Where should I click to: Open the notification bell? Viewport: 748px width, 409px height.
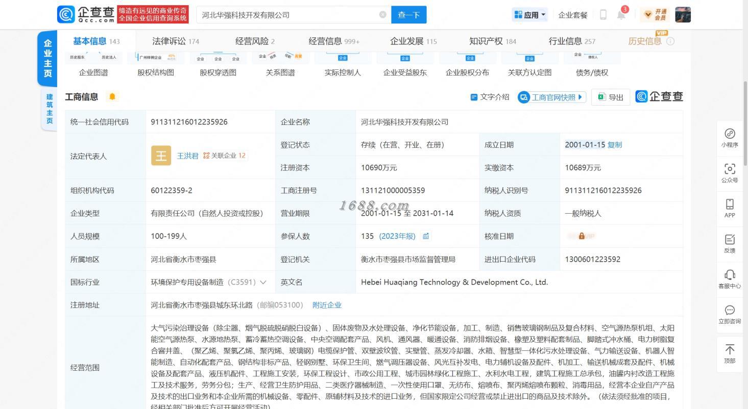coord(621,14)
